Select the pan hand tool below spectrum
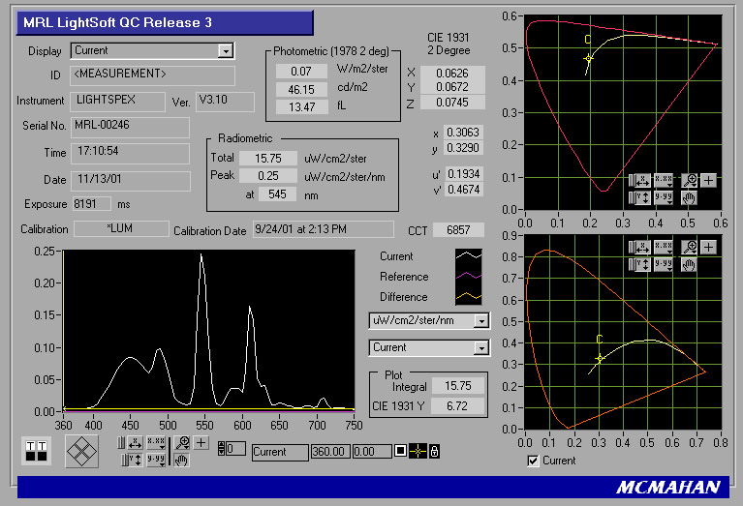 point(182,461)
